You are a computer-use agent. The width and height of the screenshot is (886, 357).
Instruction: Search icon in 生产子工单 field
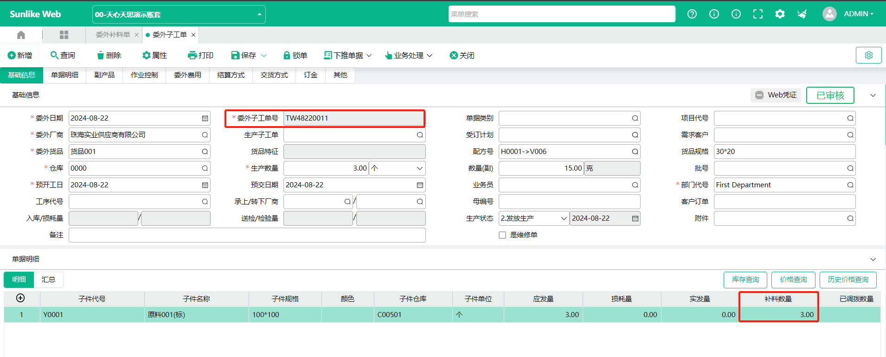420,135
